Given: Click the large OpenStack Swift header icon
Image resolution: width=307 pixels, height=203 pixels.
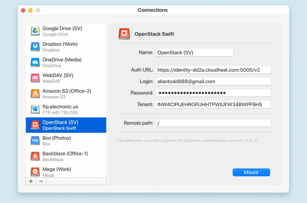Looking at the screenshot, I should coord(124,34).
